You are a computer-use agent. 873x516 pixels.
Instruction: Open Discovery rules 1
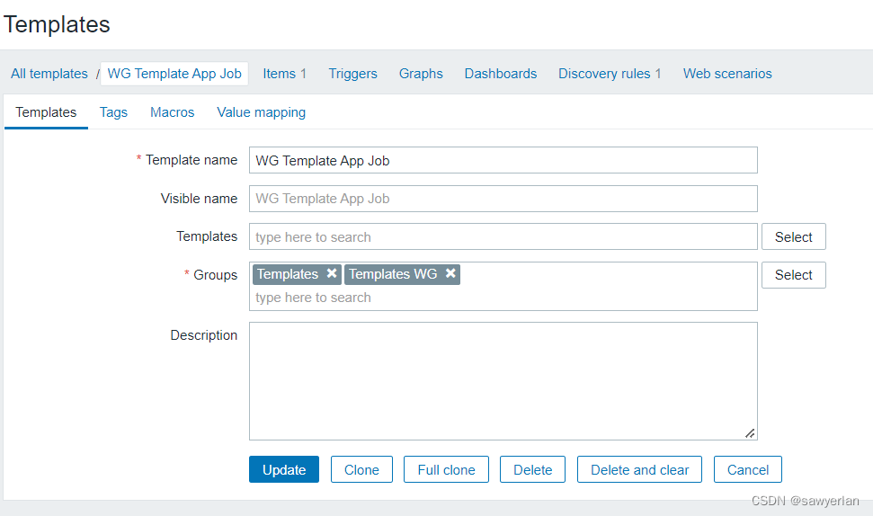click(610, 74)
